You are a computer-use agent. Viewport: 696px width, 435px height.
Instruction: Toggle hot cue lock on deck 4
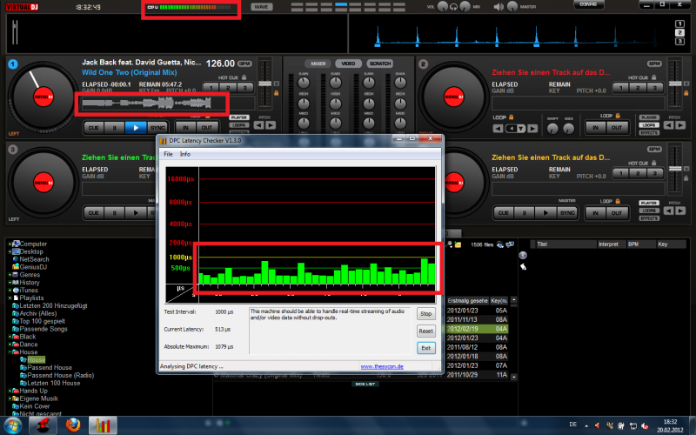[x=654, y=163]
